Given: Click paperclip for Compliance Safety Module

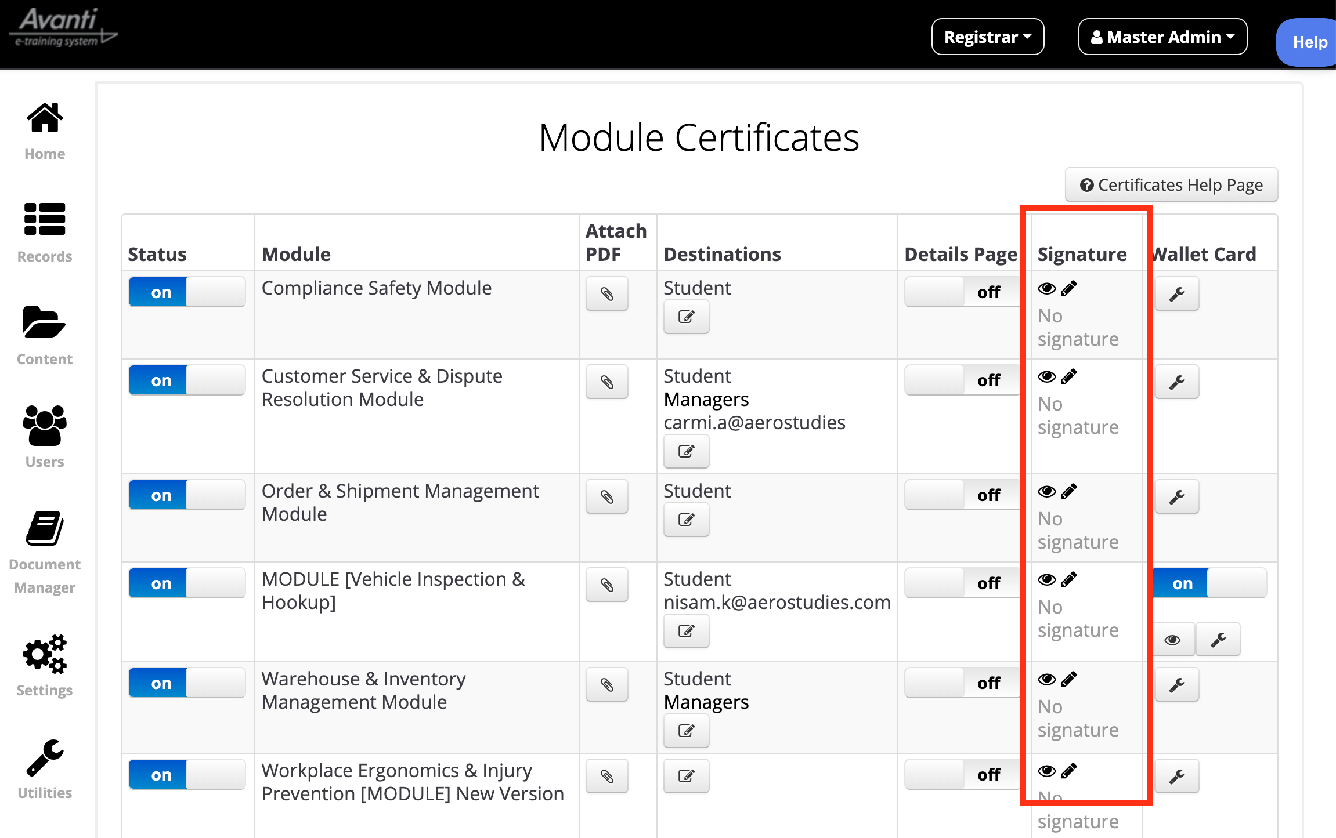Looking at the screenshot, I should point(606,294).
